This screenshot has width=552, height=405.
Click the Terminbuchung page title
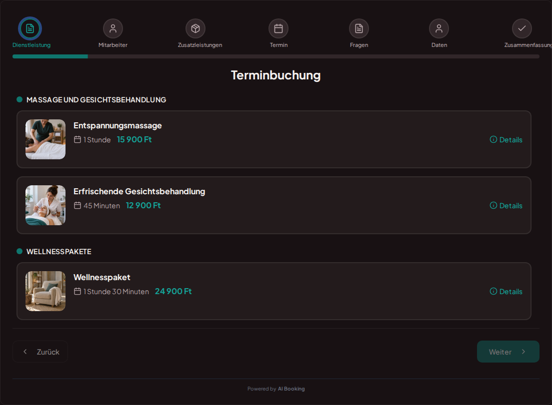[275, 75]
